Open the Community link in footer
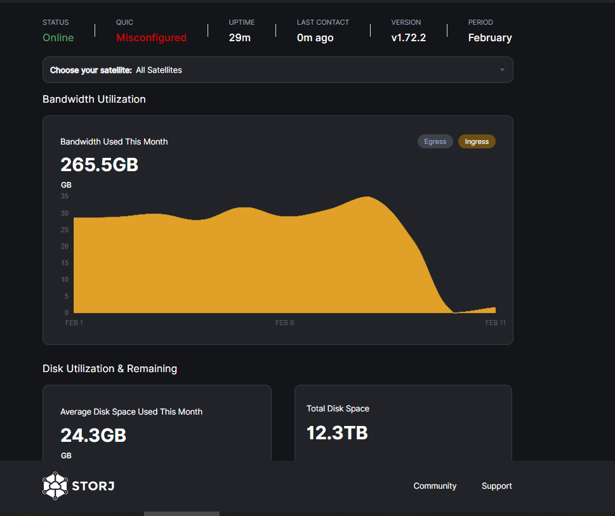615x516 pixels. pyautogui.click(x=435, y=486)
